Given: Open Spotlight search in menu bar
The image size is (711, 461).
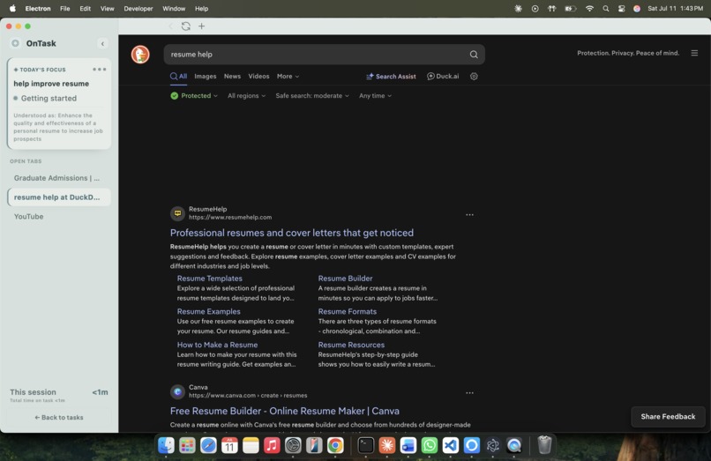Looking at the screenshot, I should 606,9.
